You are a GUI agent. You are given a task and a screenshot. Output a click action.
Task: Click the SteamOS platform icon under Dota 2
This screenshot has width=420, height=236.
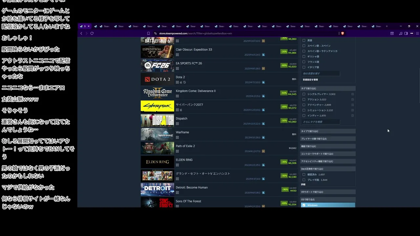[184, 82]
